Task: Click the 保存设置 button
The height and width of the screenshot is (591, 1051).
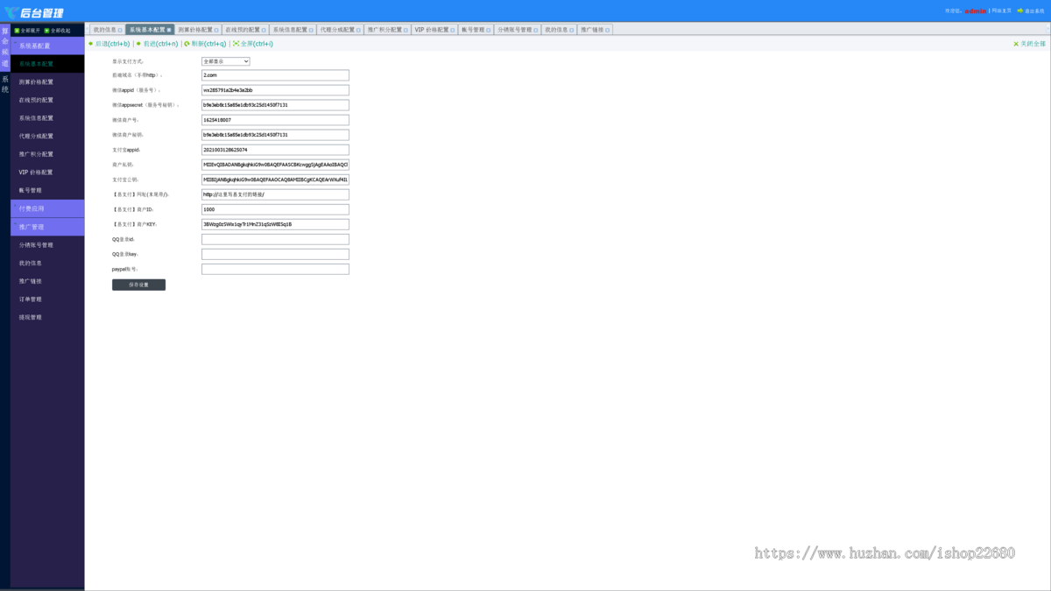Action: (x=138, y=285)
